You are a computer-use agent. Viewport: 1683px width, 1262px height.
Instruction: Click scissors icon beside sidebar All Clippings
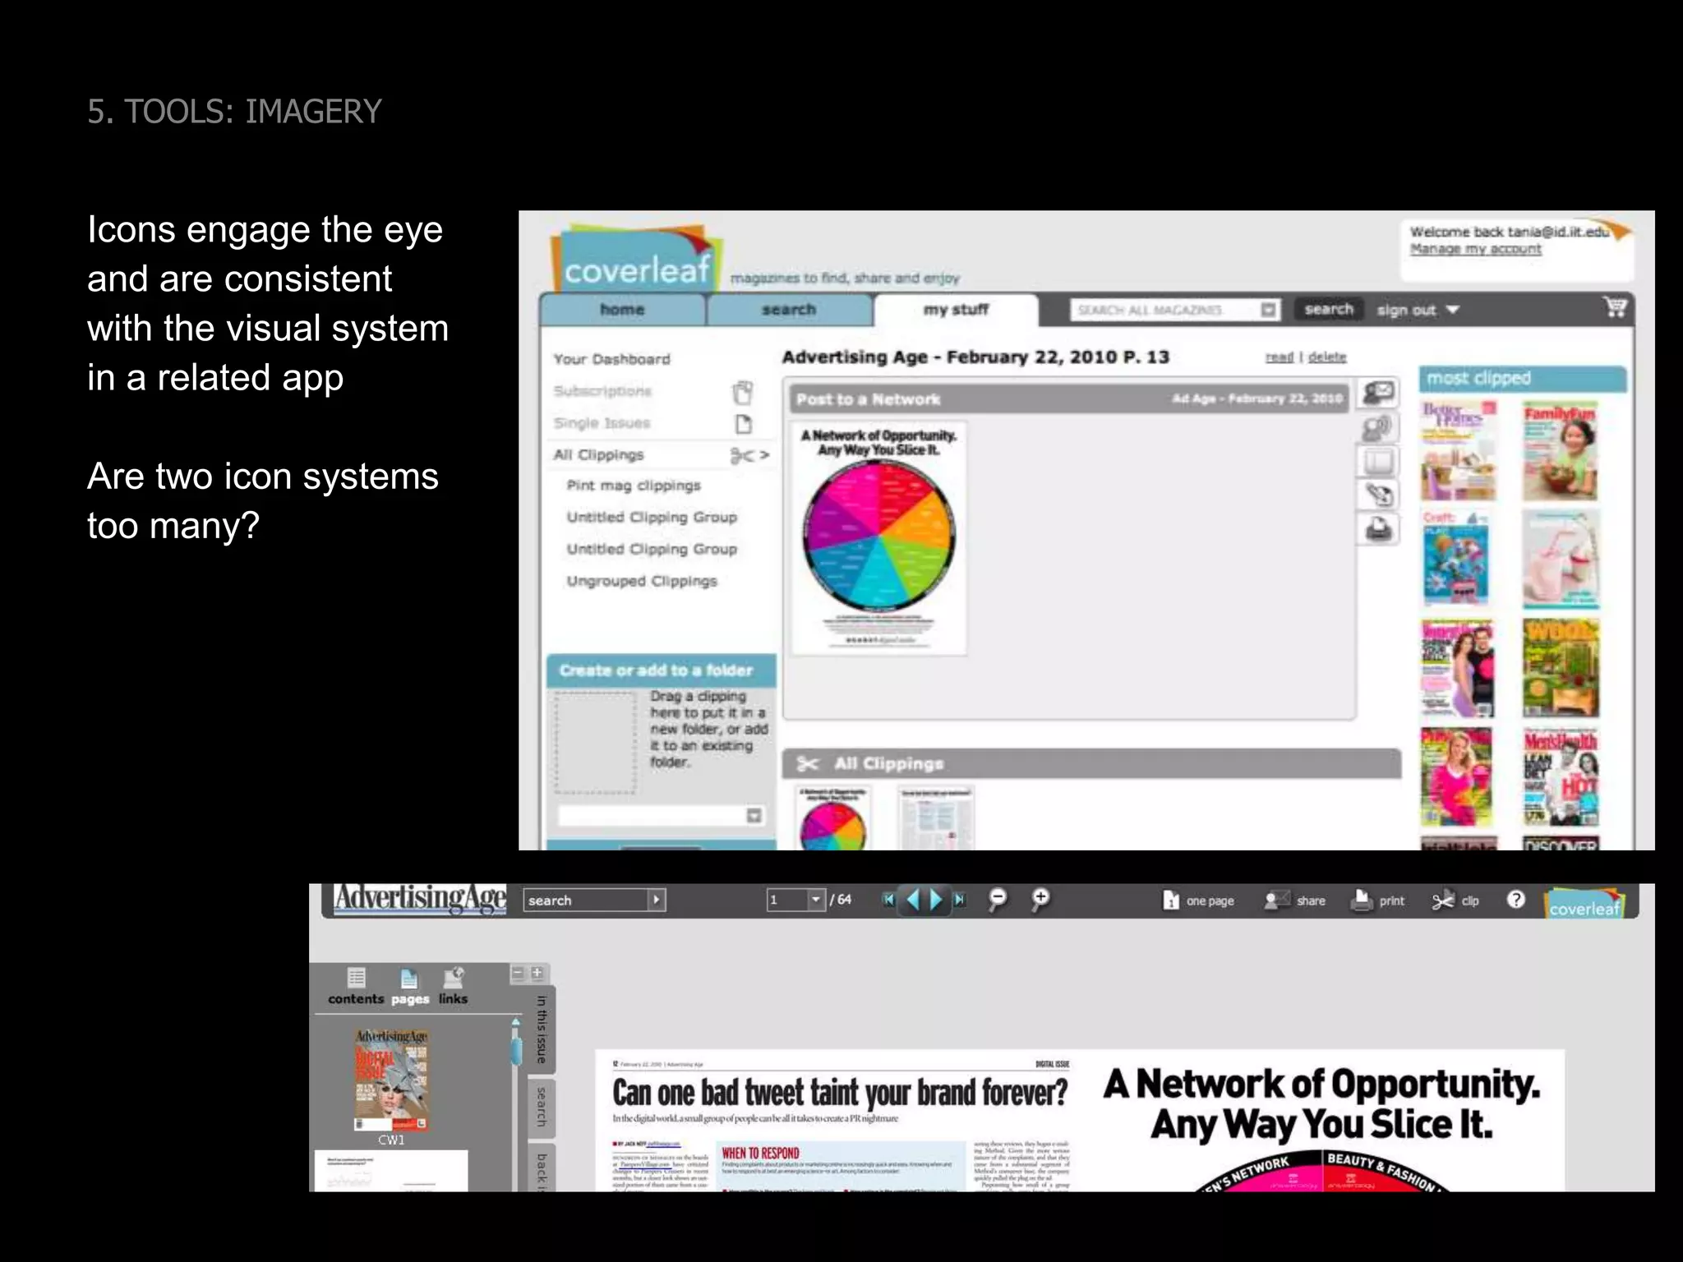(742, 454)
